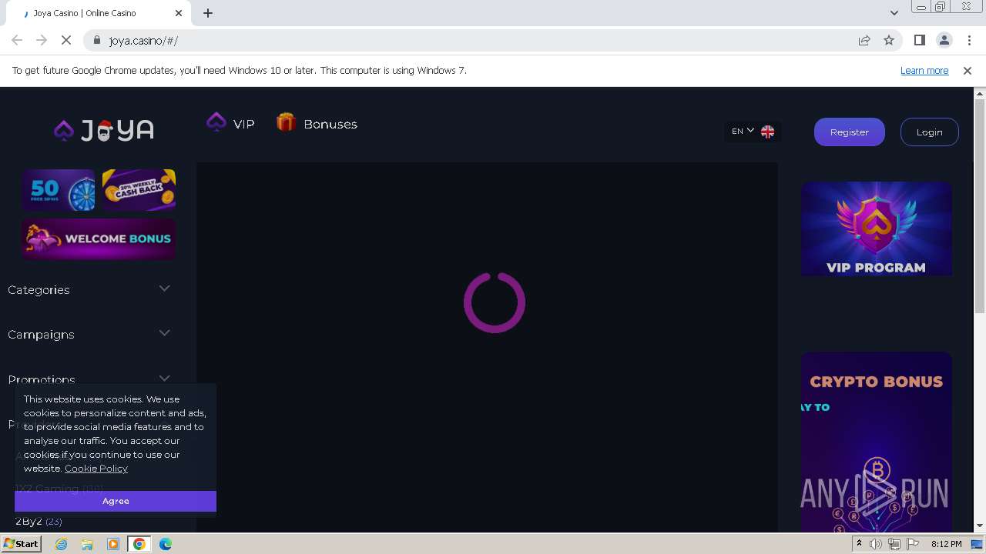
Task: Agree to the cookie notice
Action: coord(116,501)
